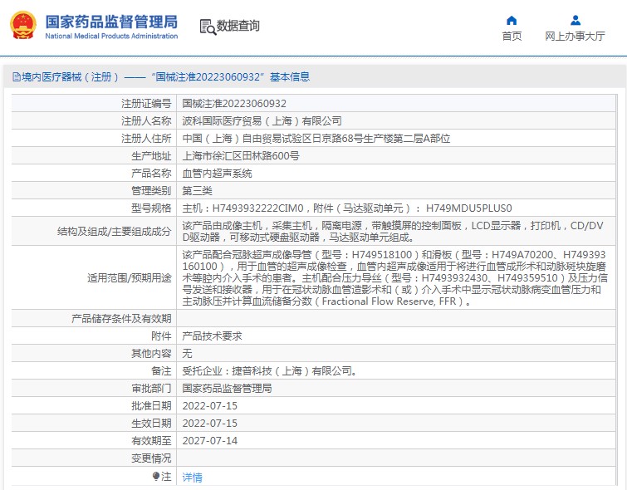Viewport: 627px width, 490px height.
Task: Click the national emblem logo
Action: point(22,26)
